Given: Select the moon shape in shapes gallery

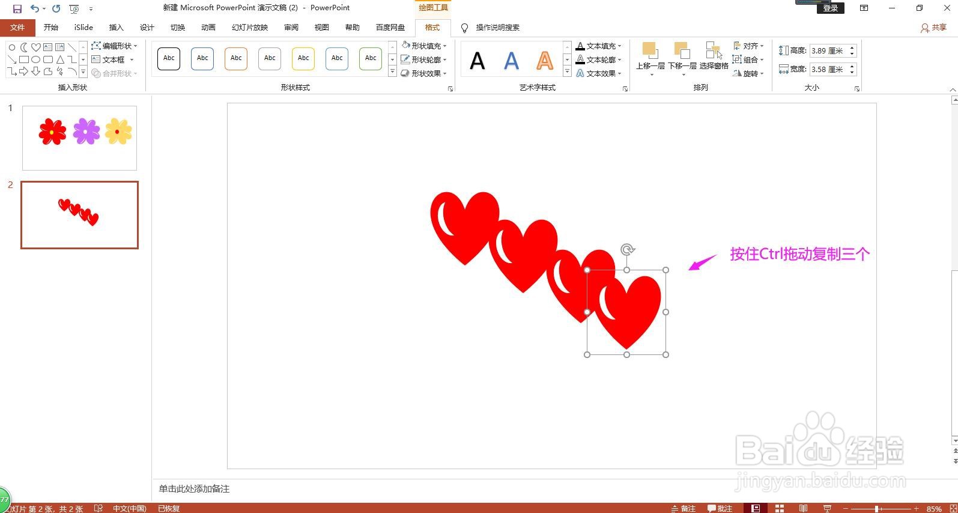Looking at the screenshot, I should (24, 47).
